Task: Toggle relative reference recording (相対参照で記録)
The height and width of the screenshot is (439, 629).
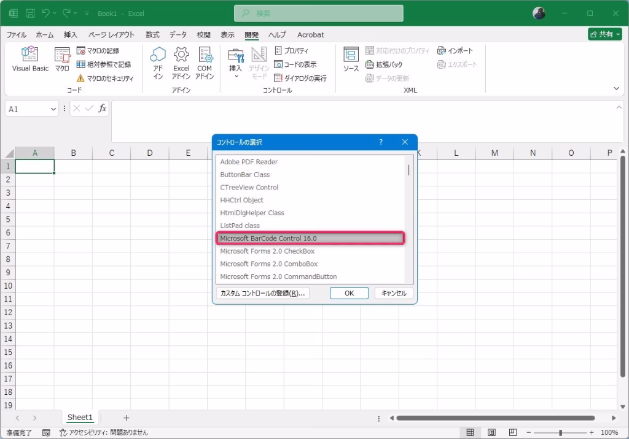Action: click(104, 64)
